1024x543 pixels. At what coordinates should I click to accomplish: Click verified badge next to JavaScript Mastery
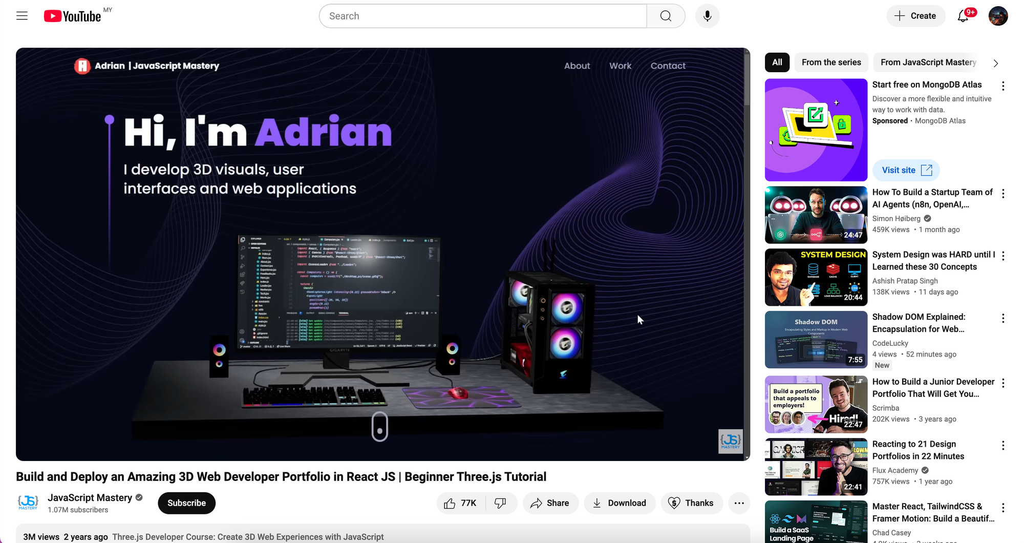[139, 497]
